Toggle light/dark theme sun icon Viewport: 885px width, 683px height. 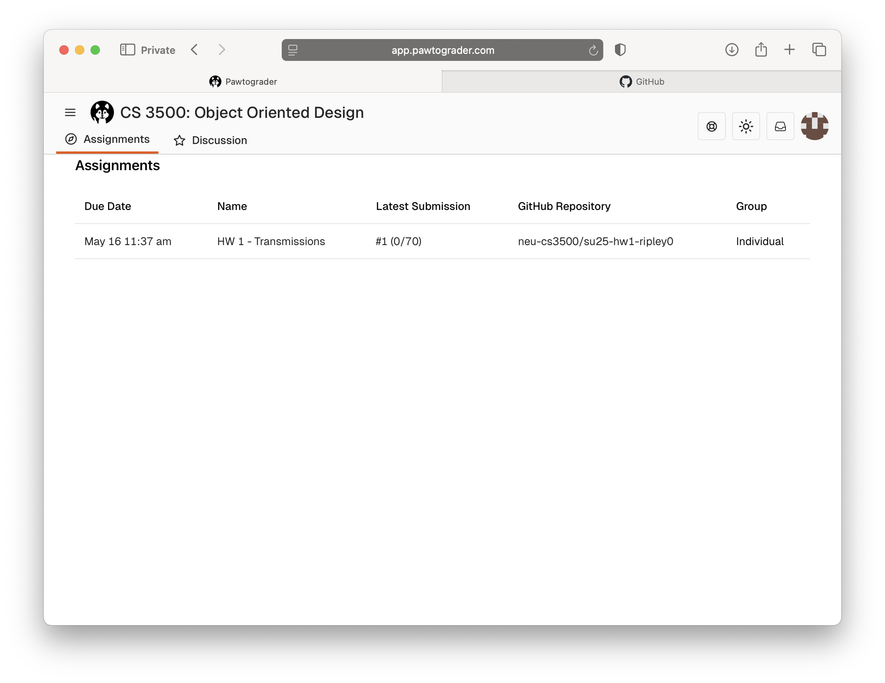click(x=746, y=126)
